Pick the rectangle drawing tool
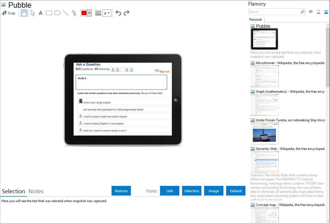330x223 pixels. [49, 13]
